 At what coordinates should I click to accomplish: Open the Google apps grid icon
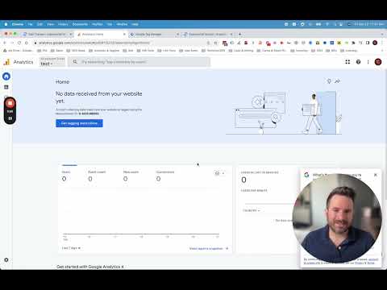347,62
